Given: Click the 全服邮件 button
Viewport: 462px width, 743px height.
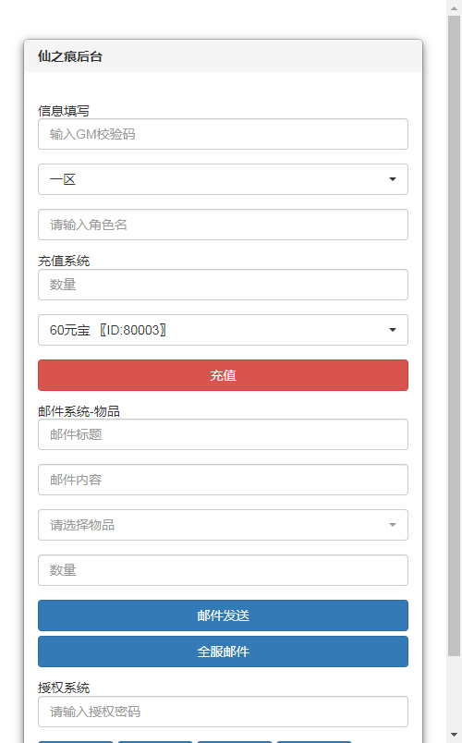Looking at the screenshot, I should 223,652.
